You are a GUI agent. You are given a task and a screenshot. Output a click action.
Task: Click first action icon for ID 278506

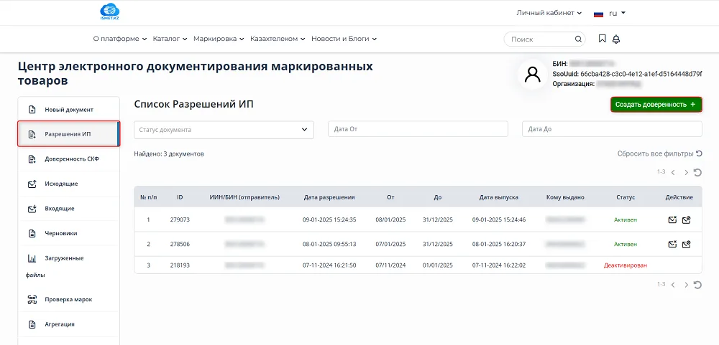(672, 245)
